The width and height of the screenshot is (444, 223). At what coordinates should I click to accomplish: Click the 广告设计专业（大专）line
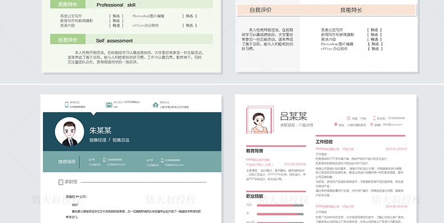point(260,165)
